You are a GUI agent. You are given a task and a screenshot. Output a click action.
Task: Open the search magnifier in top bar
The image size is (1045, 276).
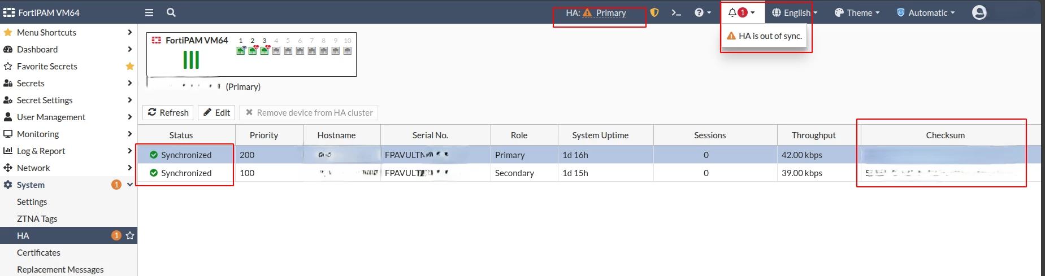tap(171, 12)
